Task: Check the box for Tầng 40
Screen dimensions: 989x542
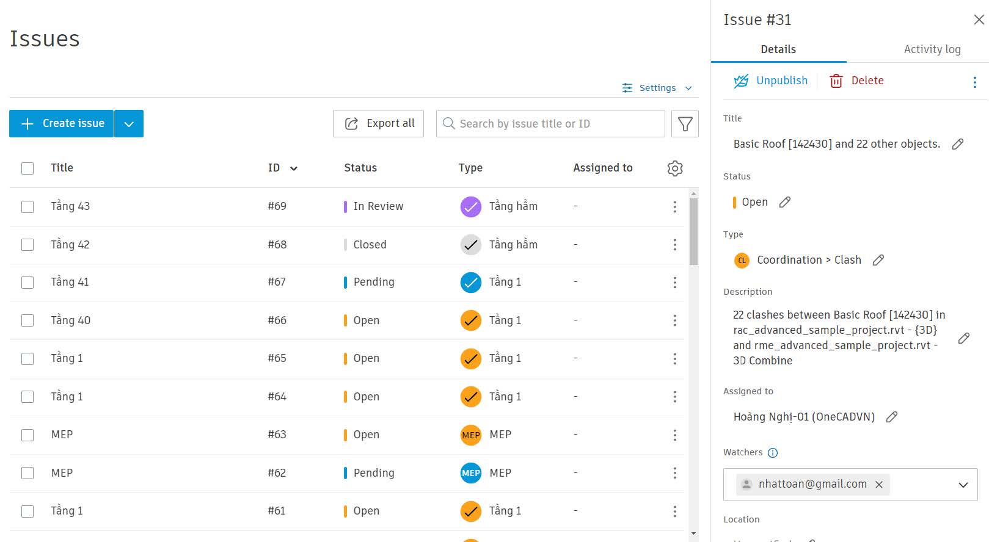Action: 27,320
